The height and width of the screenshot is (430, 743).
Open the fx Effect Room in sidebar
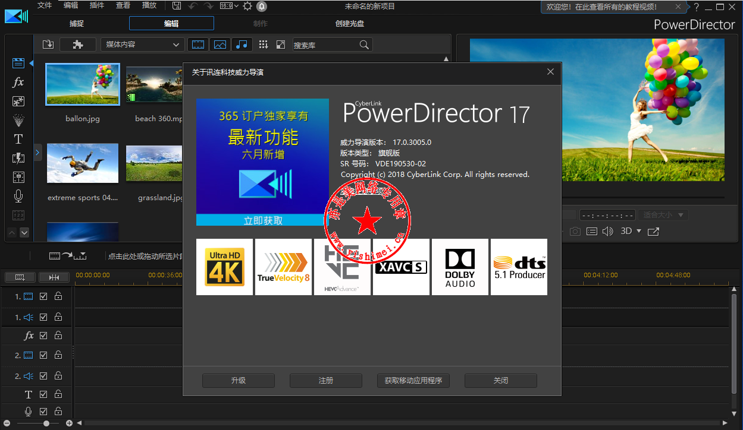(18, 82)
